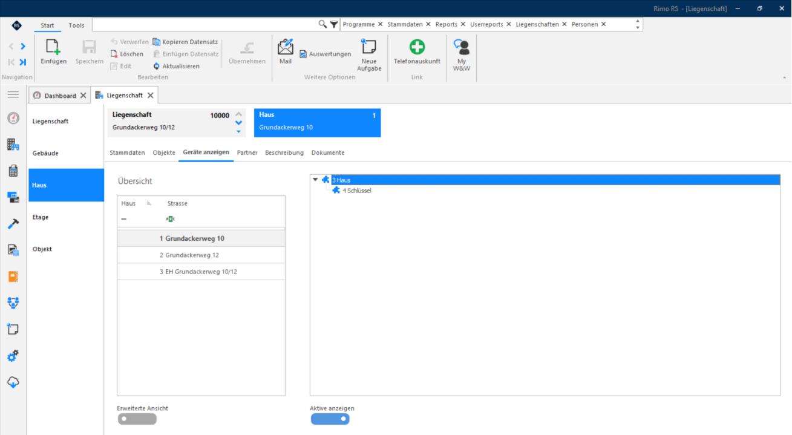Open the My W&W icon
This screenshot has height=435, width=792.
(x=462, y=47)
